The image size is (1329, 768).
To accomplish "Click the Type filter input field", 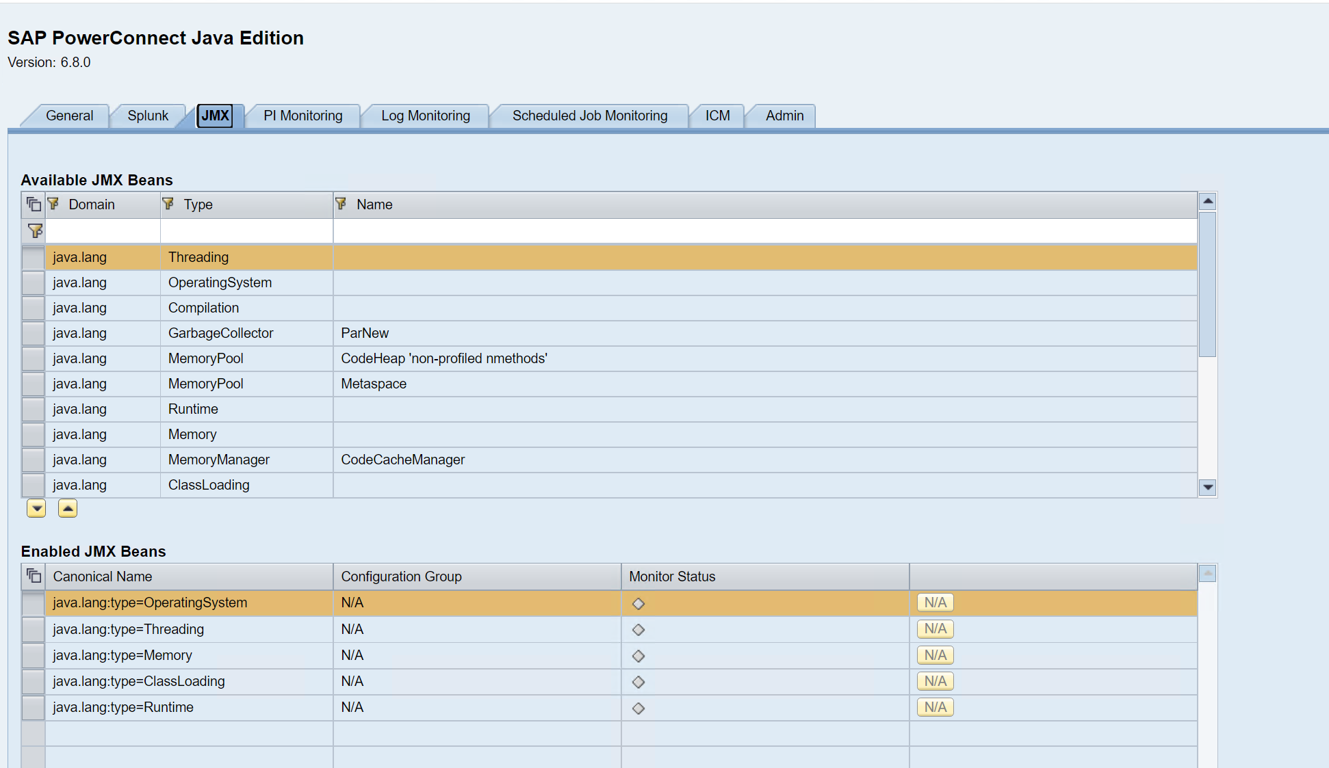I will (x=246, y=231).
